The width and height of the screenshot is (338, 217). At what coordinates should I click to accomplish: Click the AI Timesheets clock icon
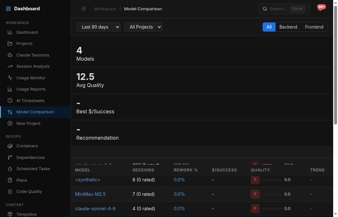[x=10, y=101]
